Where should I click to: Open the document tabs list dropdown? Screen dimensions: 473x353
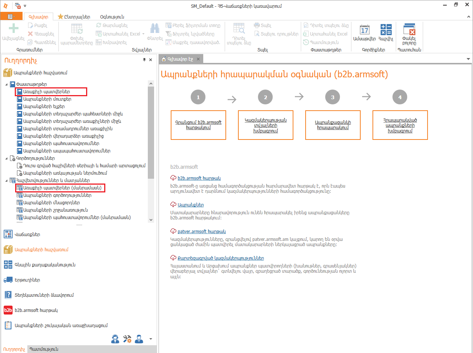[x=468, y=59]
